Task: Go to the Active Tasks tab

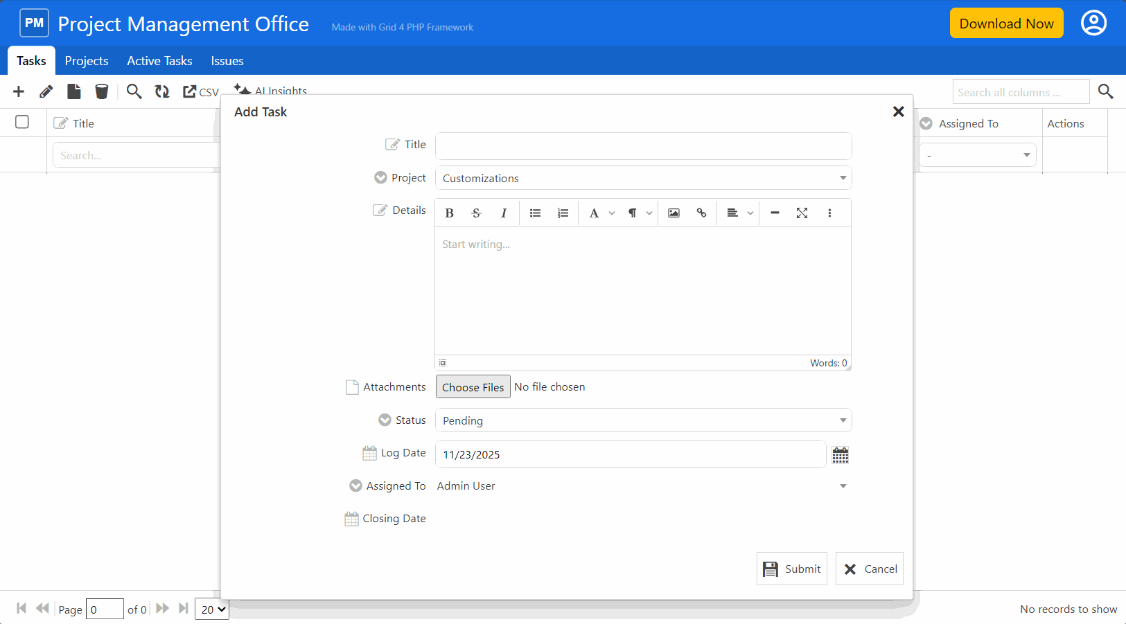Action: [159, 61]
